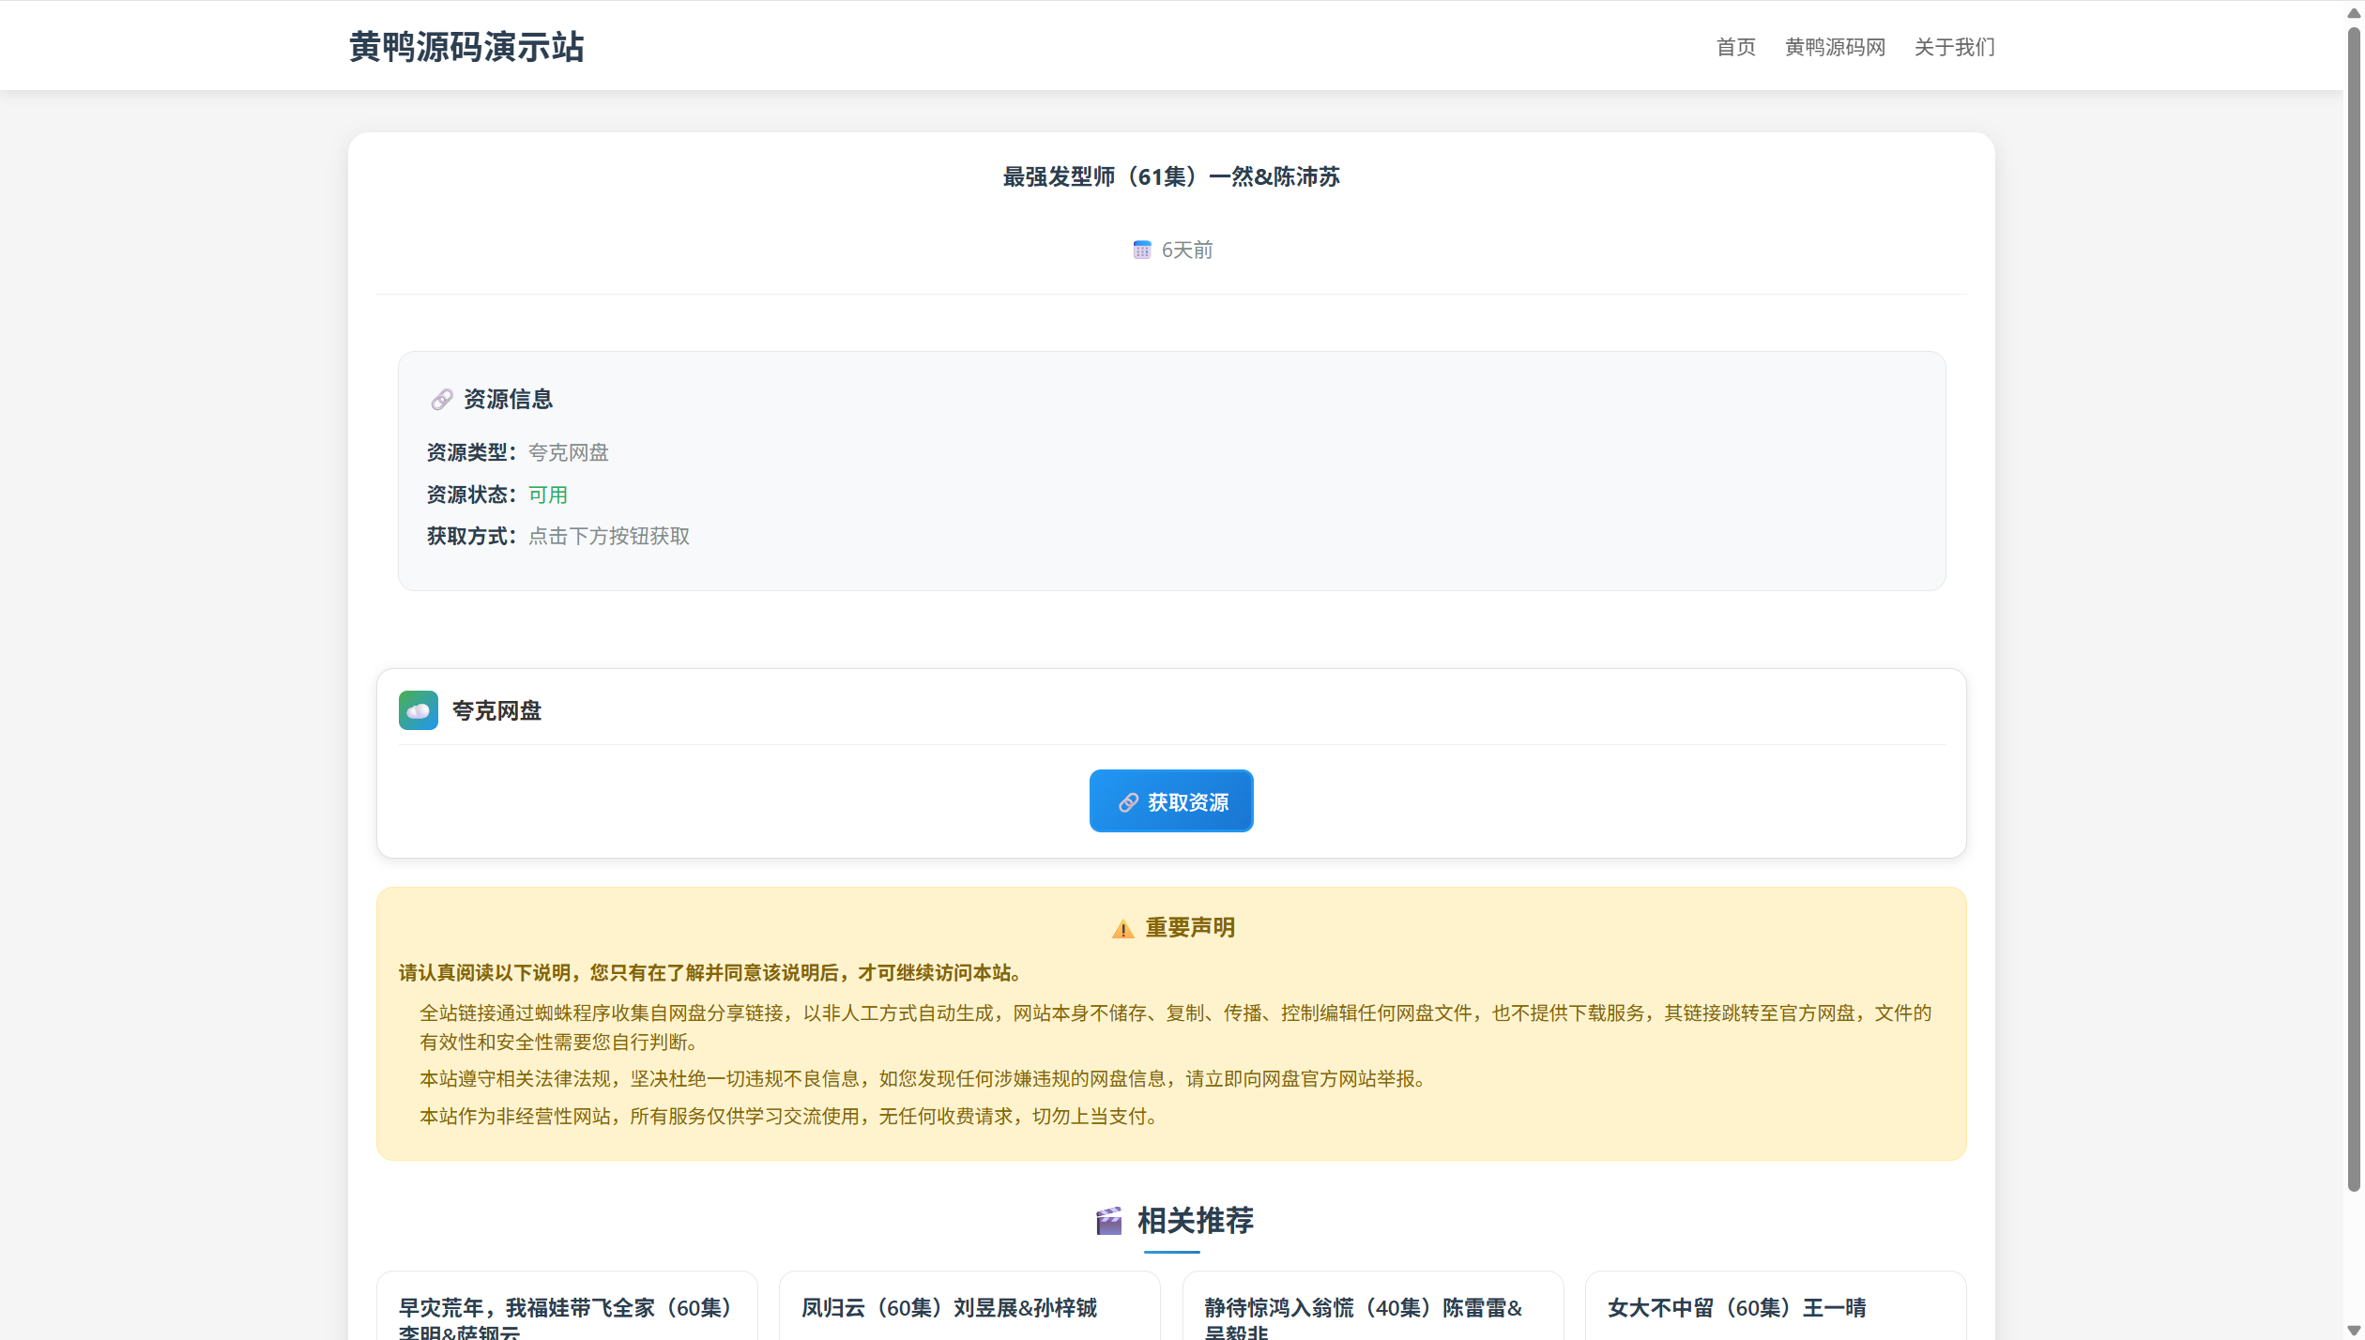
Task: Go to 黄鸭源码网 in top navigation
Action: tap(1834, 47)
